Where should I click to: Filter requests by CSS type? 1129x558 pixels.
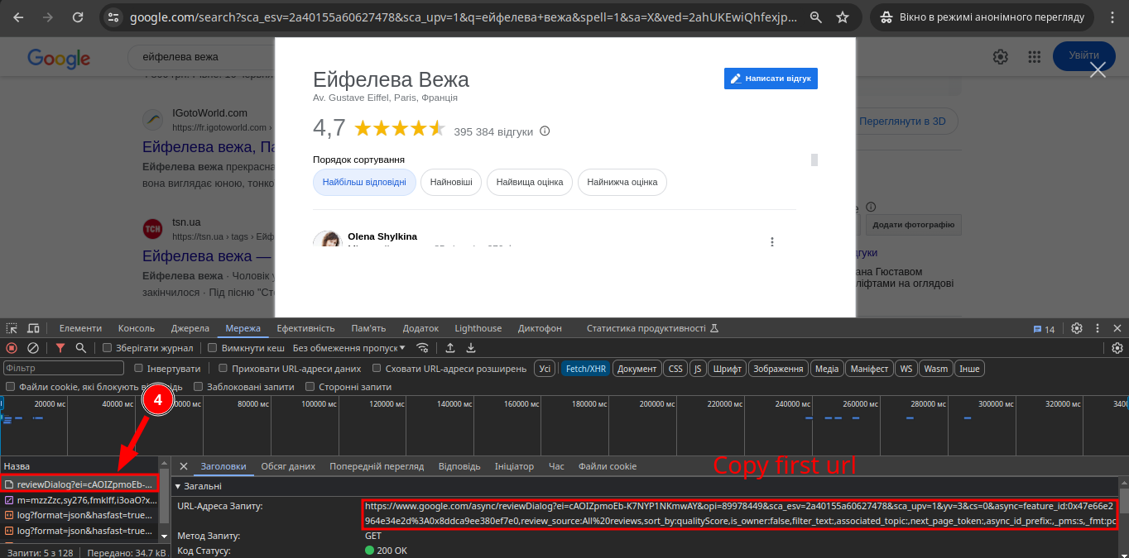point(675,369)
